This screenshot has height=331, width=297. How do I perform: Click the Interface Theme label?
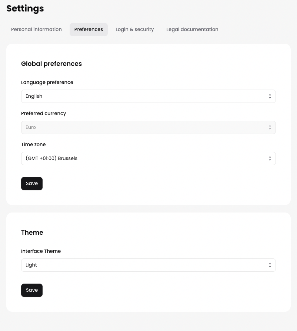coord(41,251)
